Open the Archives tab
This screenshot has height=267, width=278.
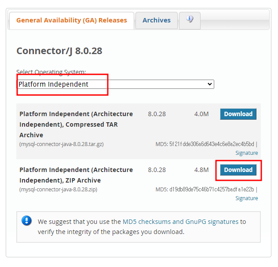pyautogui.click(x=157, y=20)
